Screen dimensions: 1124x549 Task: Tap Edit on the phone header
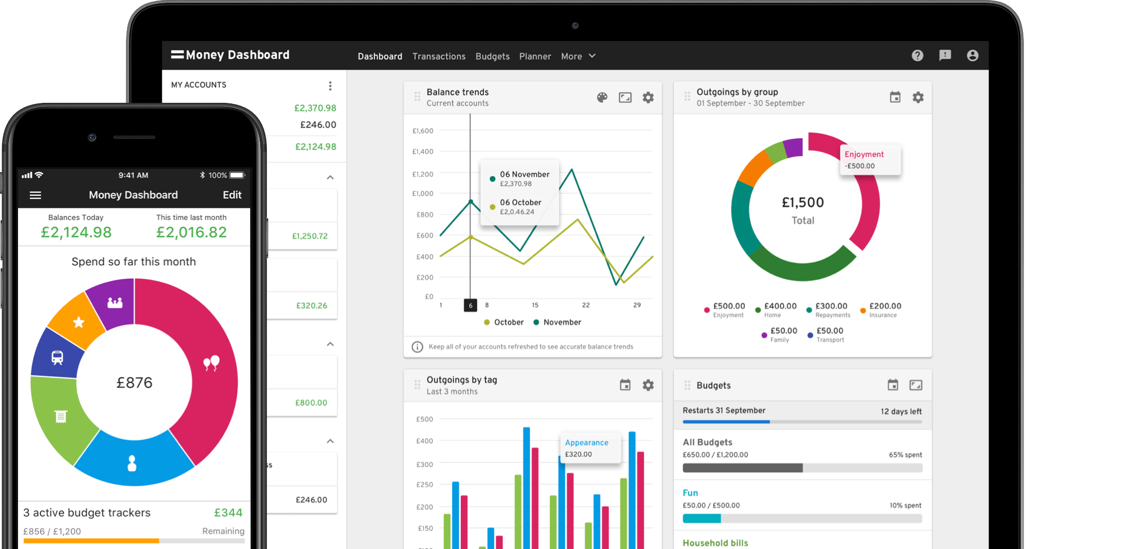[232, 196]
